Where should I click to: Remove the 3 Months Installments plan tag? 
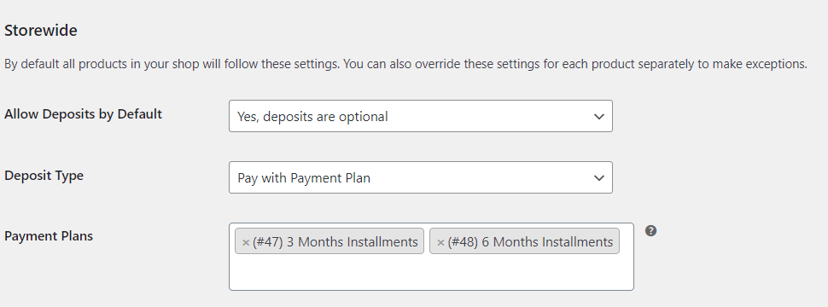(246, 243)
